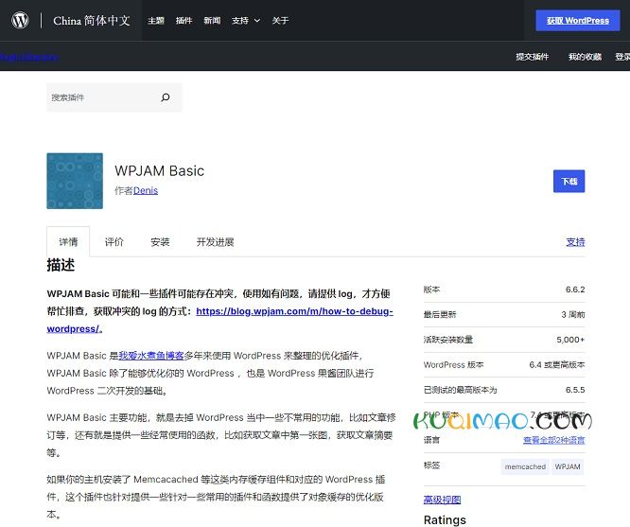The width and height of the screenshot is (630, 527).
Task: Switch to the 评价 tab
Action: point(114,241)
